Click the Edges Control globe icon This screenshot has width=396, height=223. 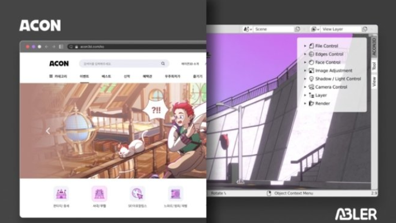point(311,54)
